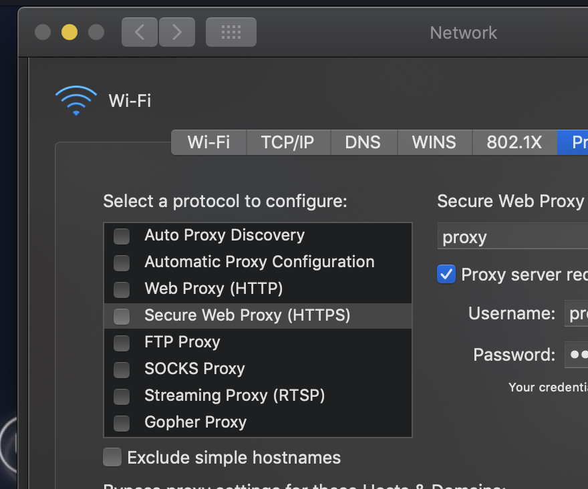Open the DNS tab
The height and width of the screenshot is (489, 588).
363,142
